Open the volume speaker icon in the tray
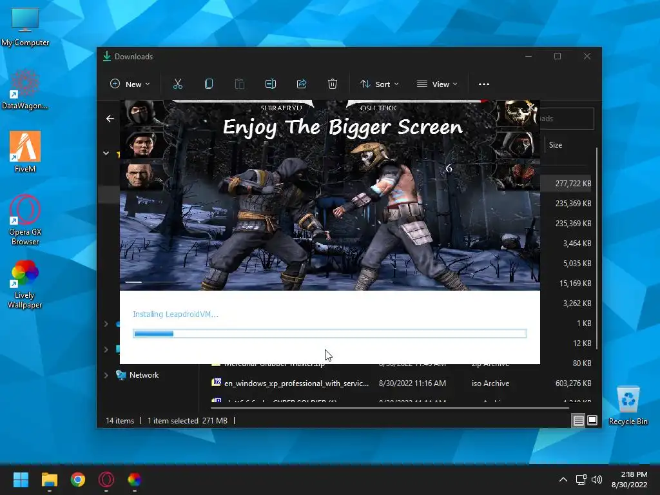This screenshot has width=660, height=495. [x=596, y=480]
